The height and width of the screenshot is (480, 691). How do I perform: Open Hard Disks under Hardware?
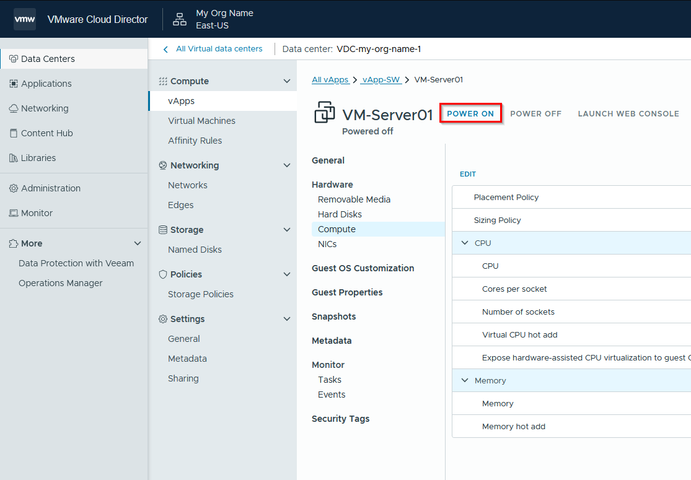click(340, 214)
